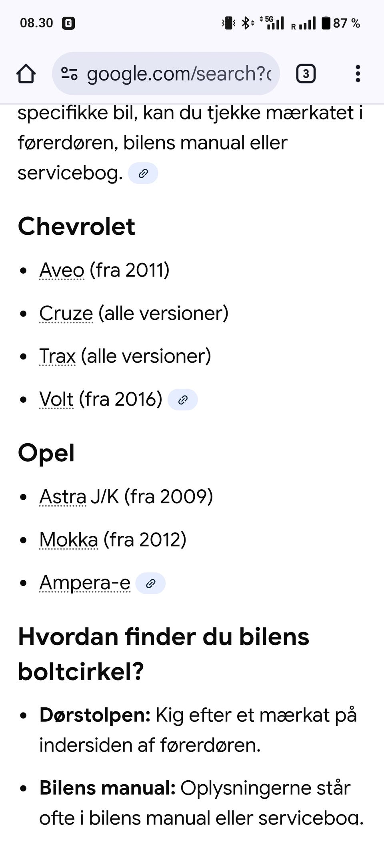Tap the Volt model link
384x860 pixels.
(56, 399)
